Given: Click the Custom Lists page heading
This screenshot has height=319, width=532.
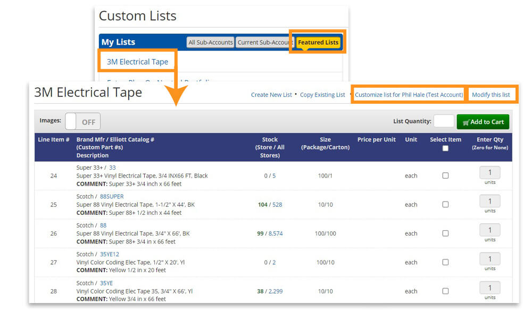Looking at the screenshot, I should click(137, 15).
